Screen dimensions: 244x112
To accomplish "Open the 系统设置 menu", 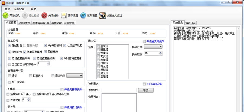I will [x=19, y=9].
